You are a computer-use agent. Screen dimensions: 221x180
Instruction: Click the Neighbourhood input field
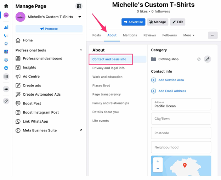click(x=181, y=147)
